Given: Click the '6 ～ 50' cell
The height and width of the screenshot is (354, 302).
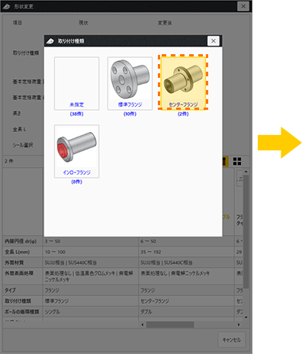Looking at the screenshot, I should (186, 241).
